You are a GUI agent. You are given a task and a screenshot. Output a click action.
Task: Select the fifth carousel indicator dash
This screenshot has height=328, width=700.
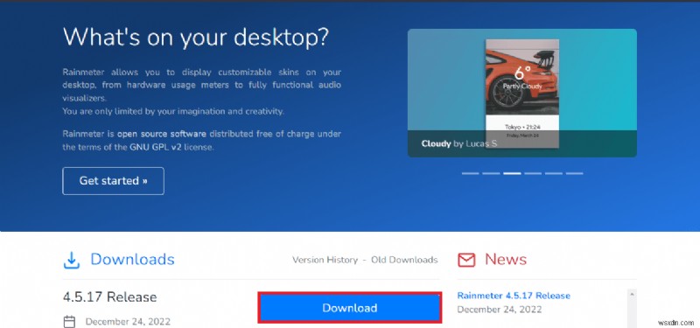pyautogui.click(x=554, y=173)
